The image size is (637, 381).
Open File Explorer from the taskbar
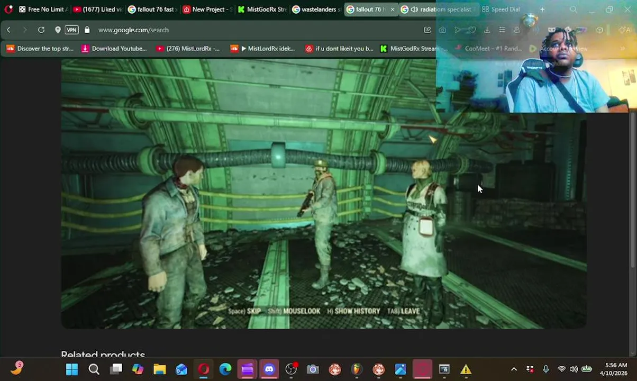(160, 369)
